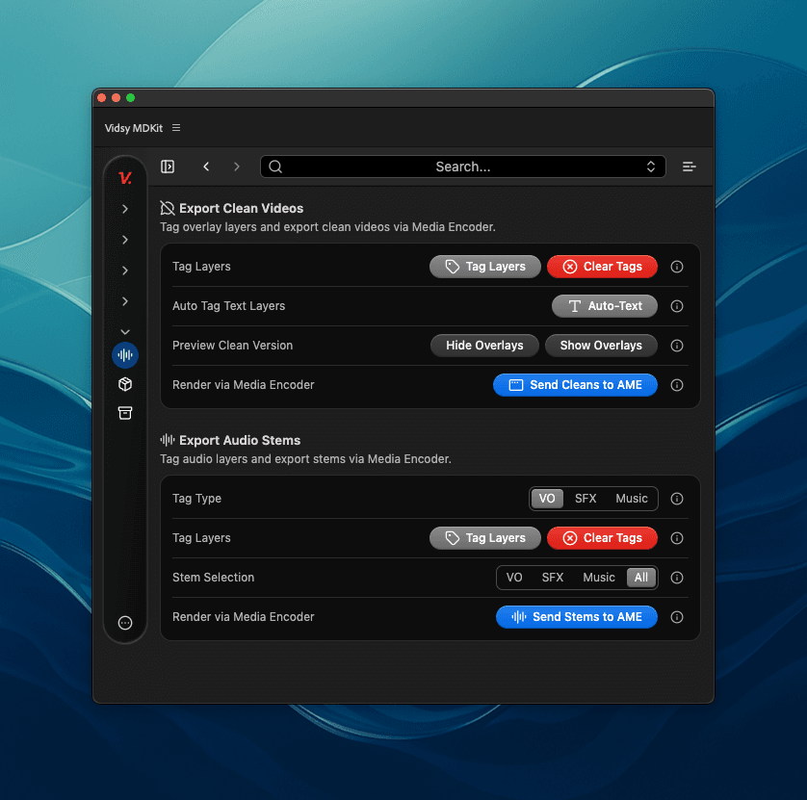Click Send Cleans to AME button
This screenshot has height=800, width=807.
pyautogui.click(x=576, y=385)
